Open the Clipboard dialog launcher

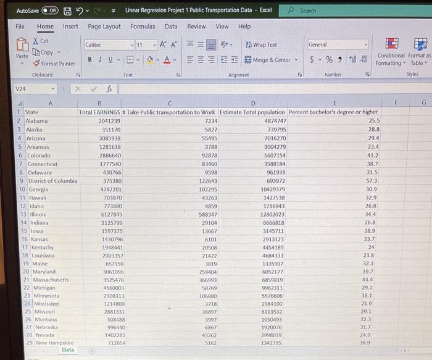(x=78, y=75)
